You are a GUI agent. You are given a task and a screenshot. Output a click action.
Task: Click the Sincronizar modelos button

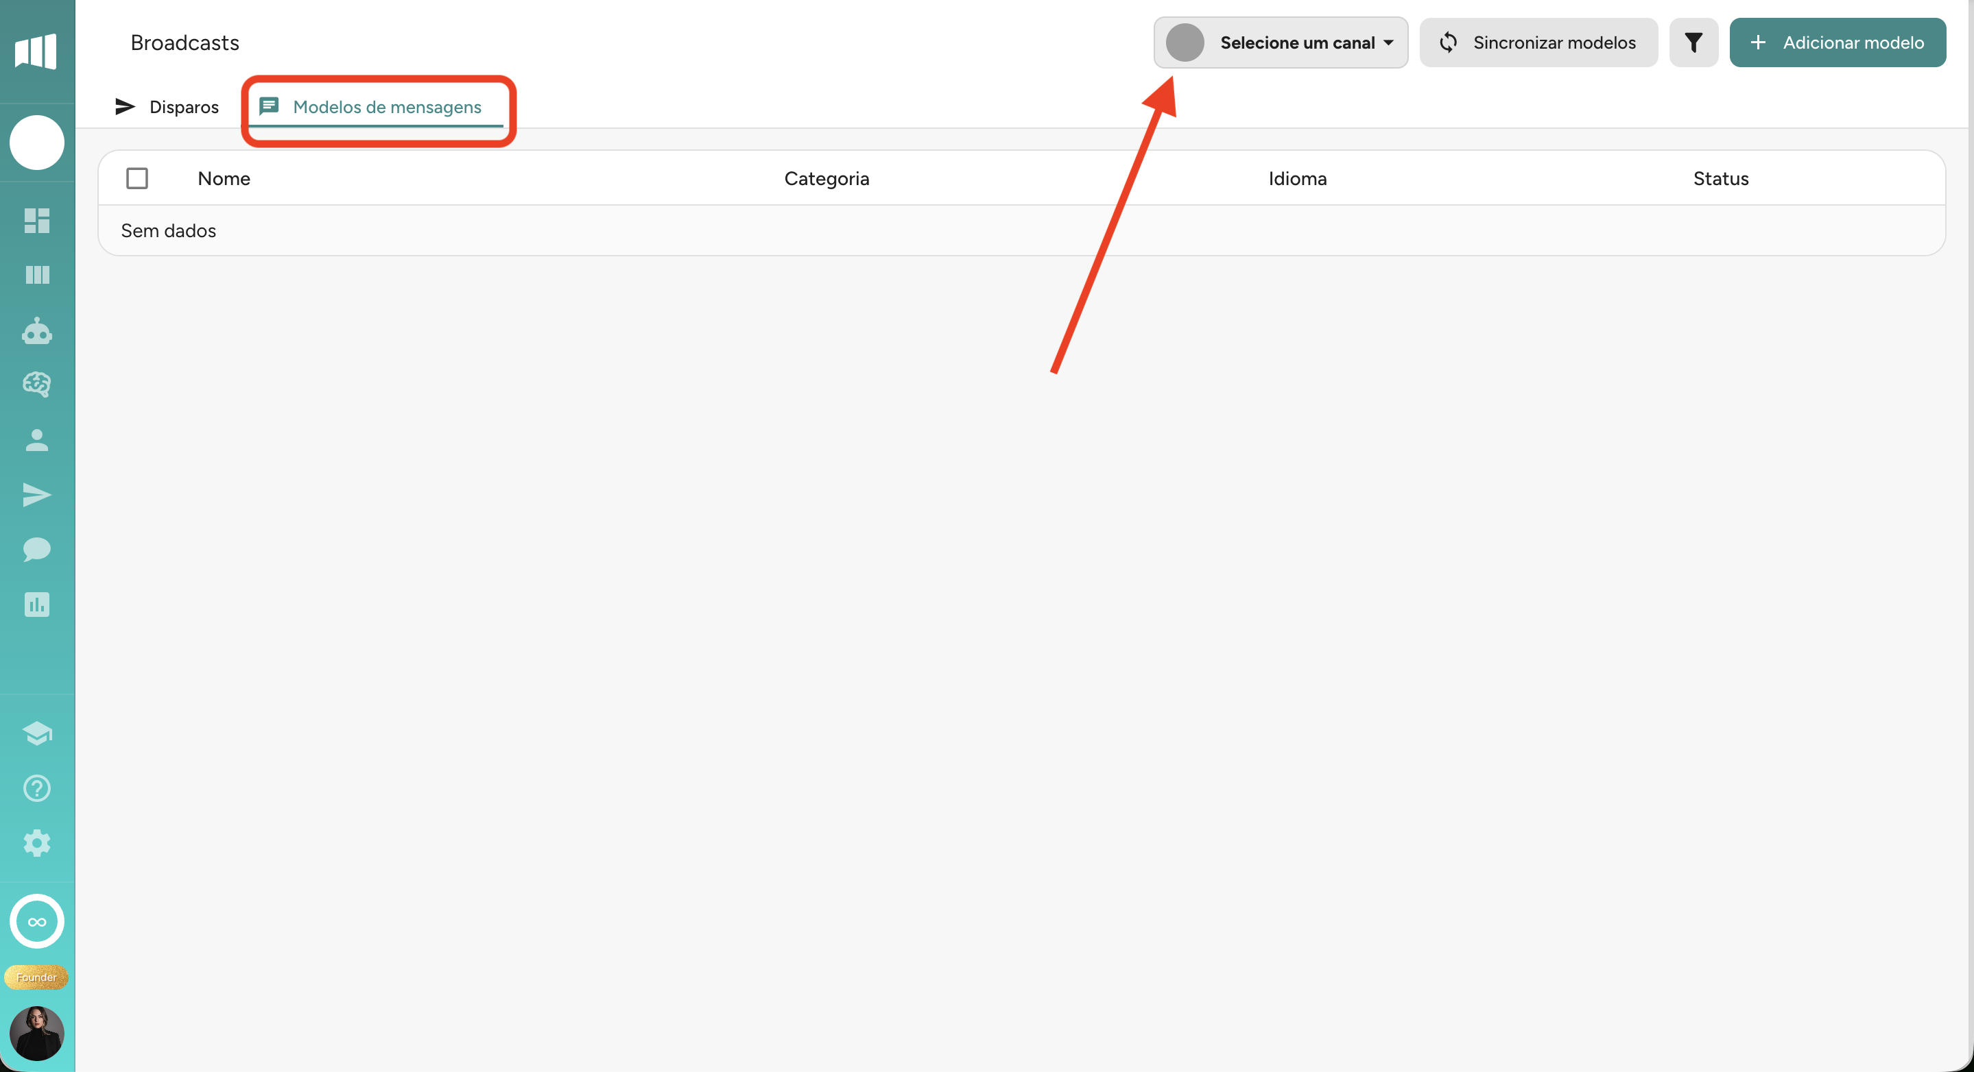click(x=1538, y=43)
